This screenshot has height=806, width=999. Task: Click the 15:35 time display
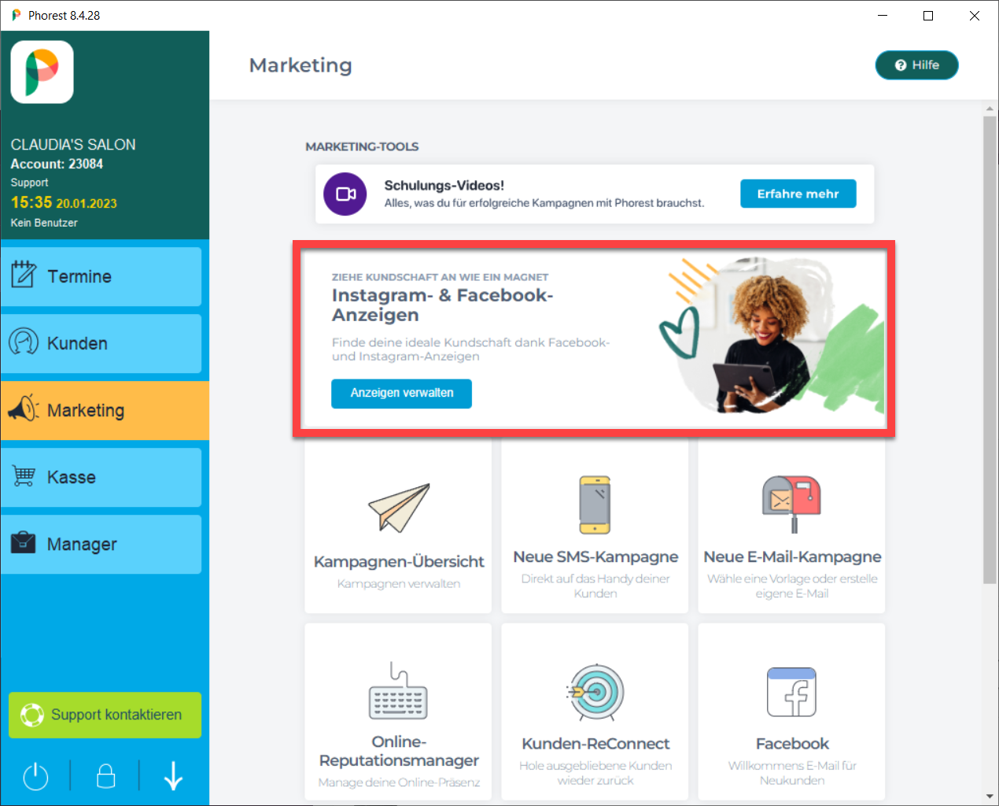(31, 202)
